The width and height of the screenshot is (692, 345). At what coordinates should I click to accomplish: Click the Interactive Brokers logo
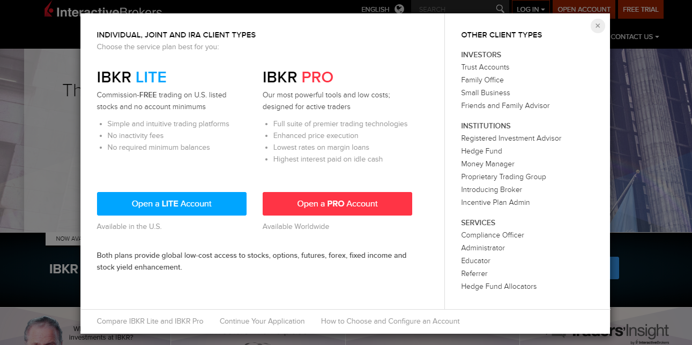point(103,10)
